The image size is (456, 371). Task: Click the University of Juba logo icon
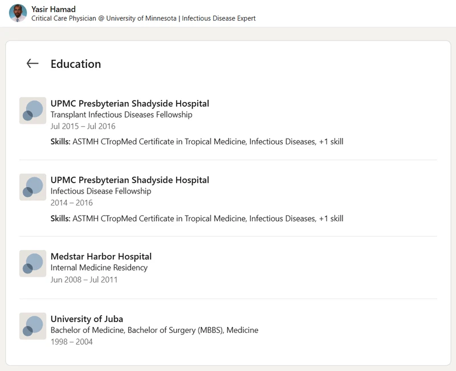coord(33,326)
